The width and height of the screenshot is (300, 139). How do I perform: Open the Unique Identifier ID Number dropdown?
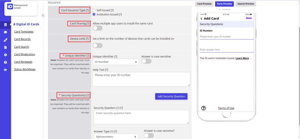(x=116, y=62)
